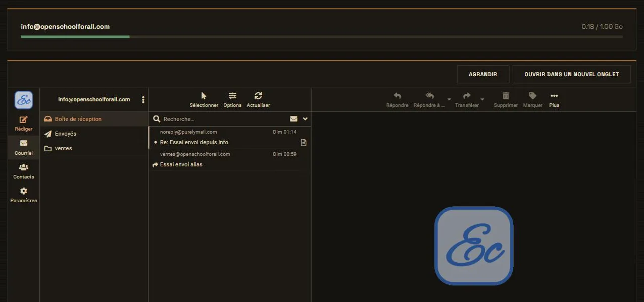Open Paramètres settings
This screenshot has height=302, width=644.
[x=23, y=195]
